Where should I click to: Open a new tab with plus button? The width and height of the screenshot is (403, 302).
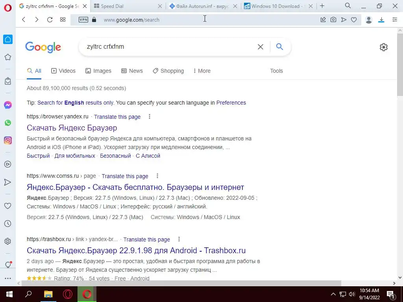tap(322, 6)
